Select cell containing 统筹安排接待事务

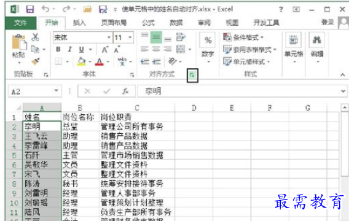pyautogui.click(x=137, y=184)
